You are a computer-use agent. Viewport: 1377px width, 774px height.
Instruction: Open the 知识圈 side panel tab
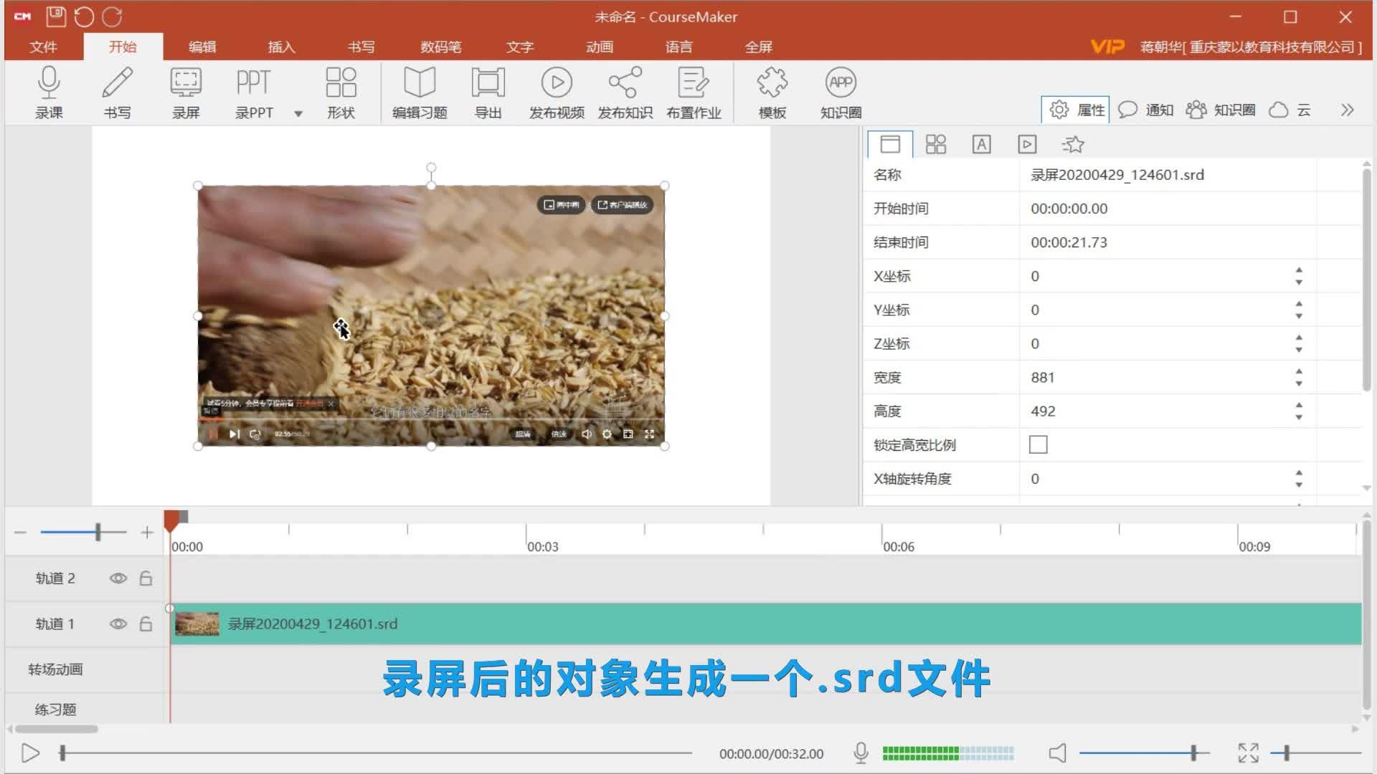(x=1221, y=110)
